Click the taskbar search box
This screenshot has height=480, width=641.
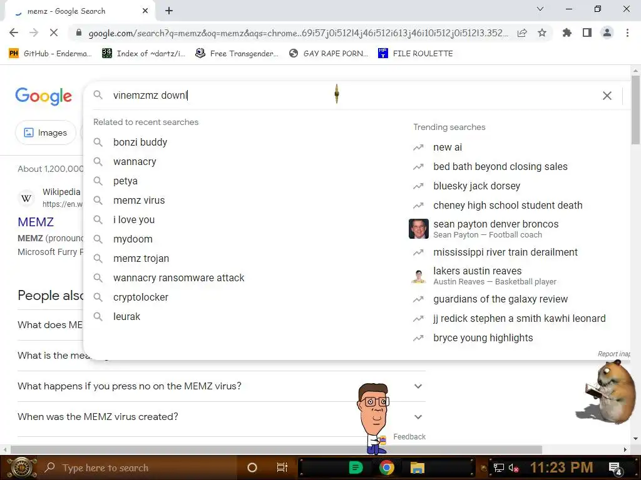pos(137,467)
